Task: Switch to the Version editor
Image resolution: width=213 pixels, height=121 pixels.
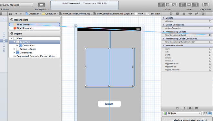Action: point(174,5)
